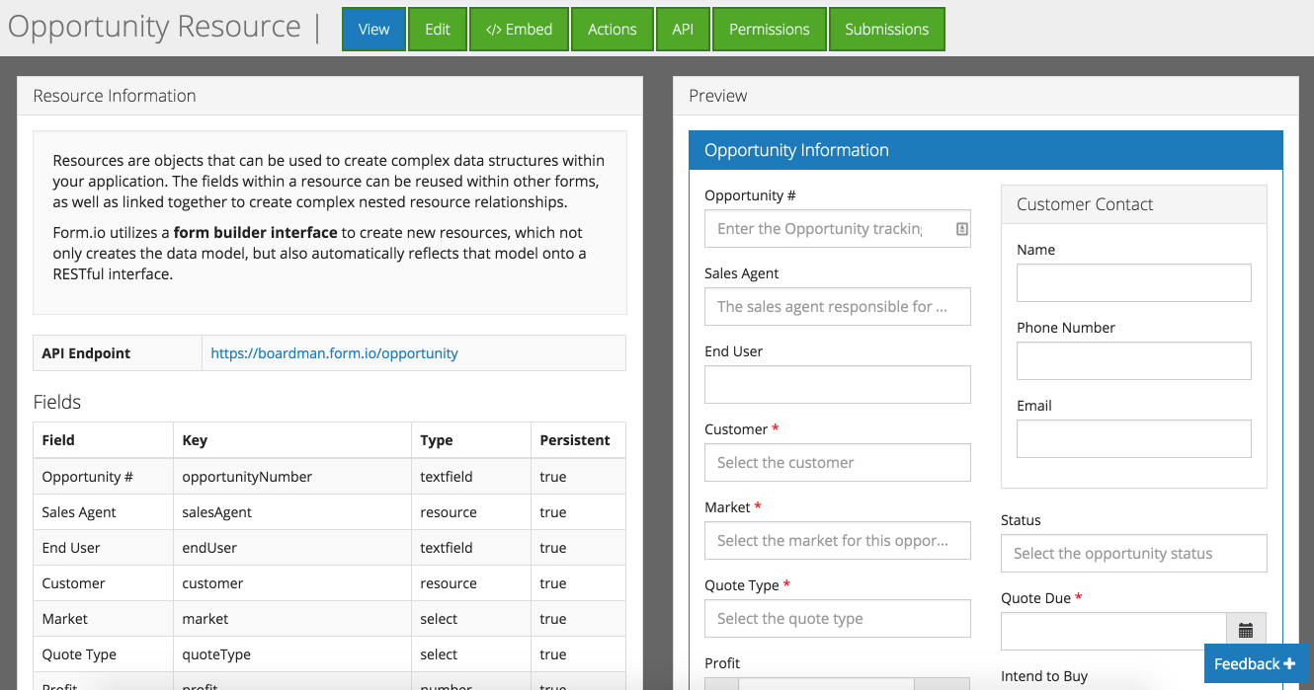The width and height of the screenshot is (1314, 690).
Task: Click the End User text field
Action: click(837, 385)
